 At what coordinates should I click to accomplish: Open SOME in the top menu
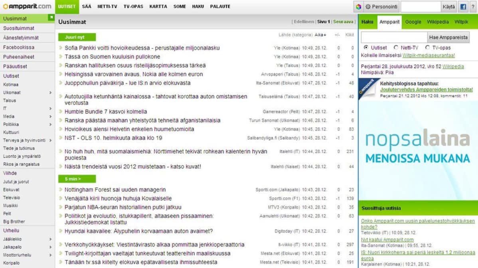[180, 6]
